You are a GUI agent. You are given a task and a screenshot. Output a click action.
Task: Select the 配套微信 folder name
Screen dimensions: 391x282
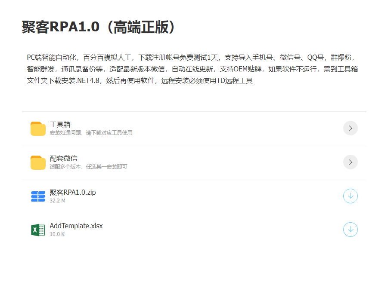[63, 158]
